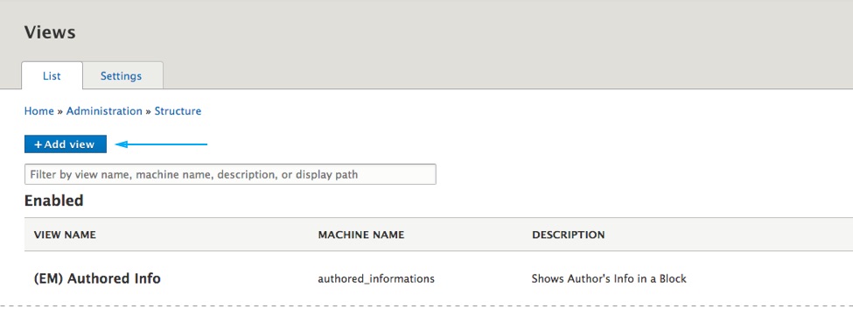Screen dimensions: 853x323
Task: Click the Views page title
Action: click(x=50, y=32)
